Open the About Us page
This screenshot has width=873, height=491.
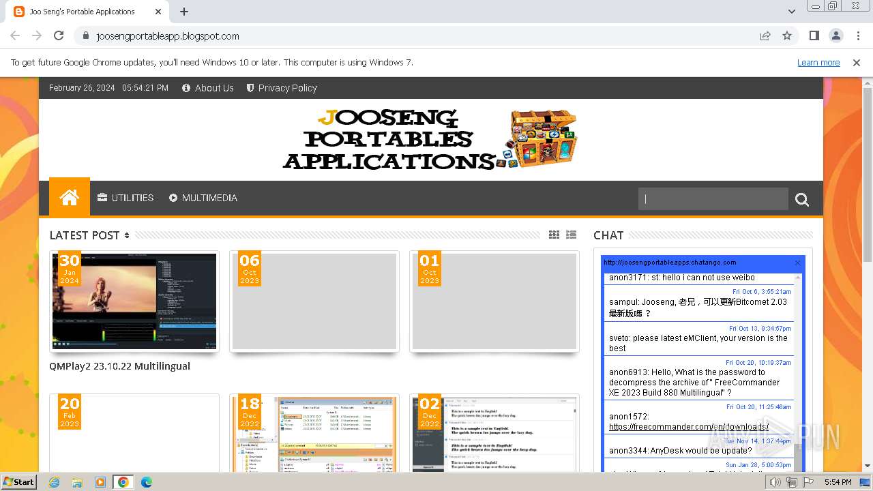point(208,88)
